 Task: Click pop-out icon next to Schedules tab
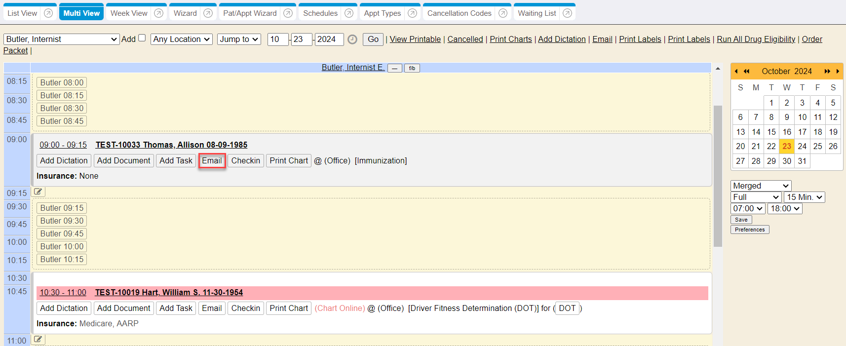coord(349,13)
